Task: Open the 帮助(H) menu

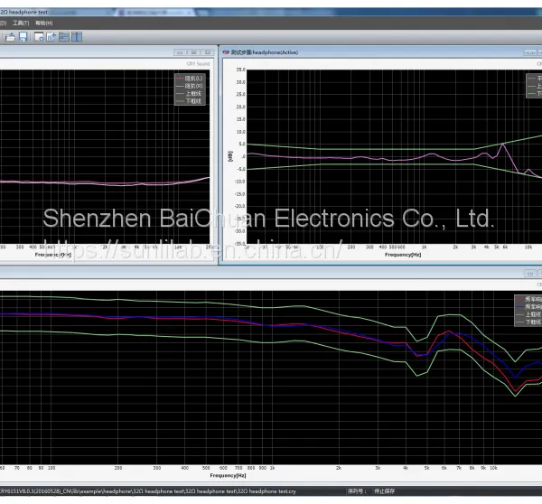Action: [x=44, y=23]
